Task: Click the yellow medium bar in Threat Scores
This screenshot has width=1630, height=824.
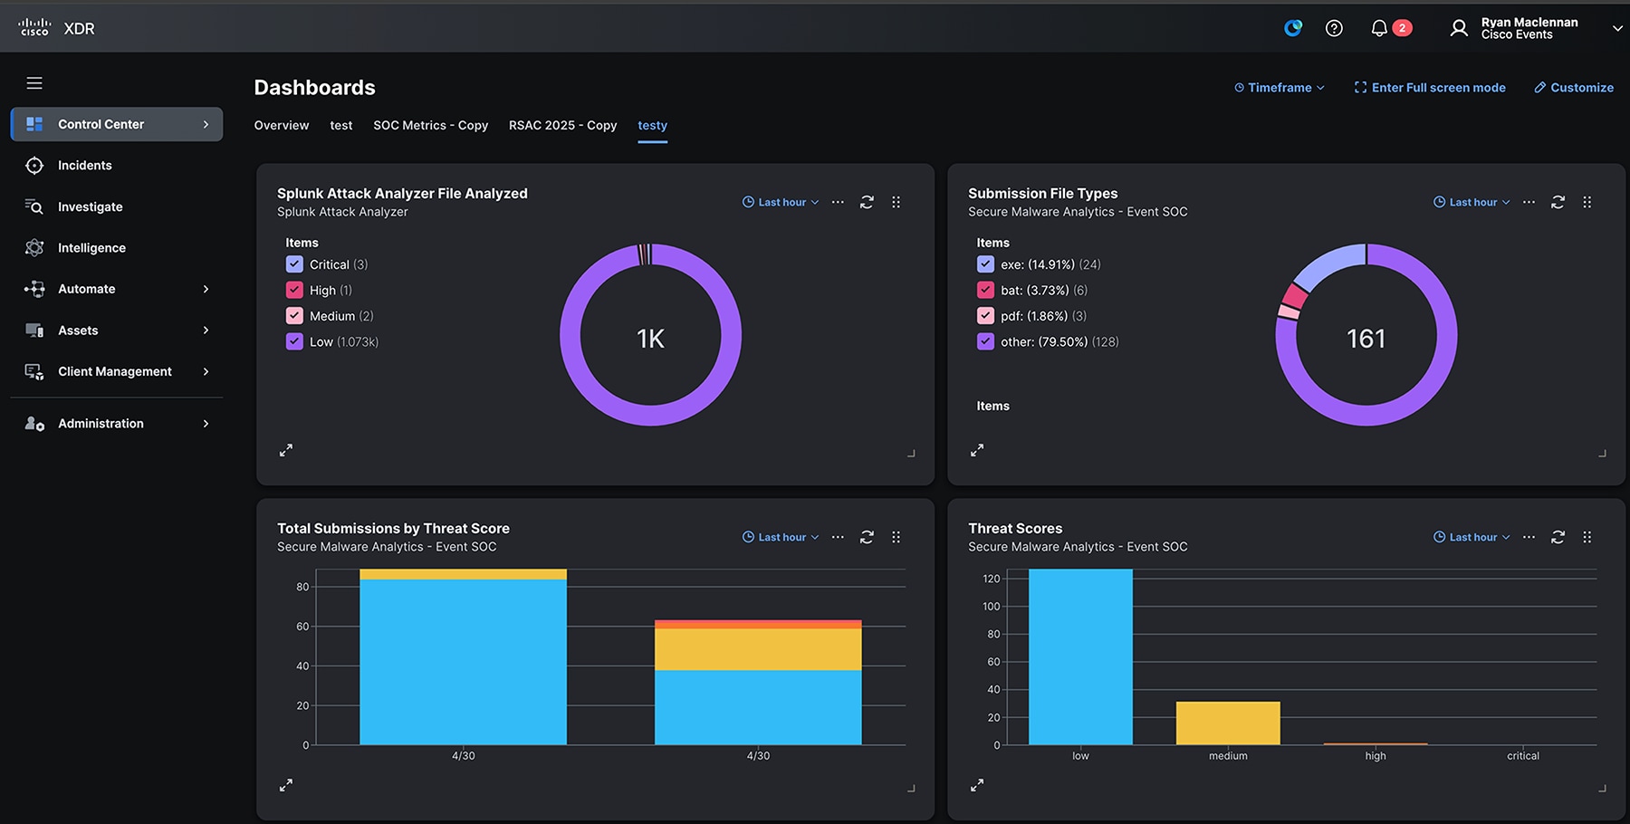Action: pos(1228,723)
